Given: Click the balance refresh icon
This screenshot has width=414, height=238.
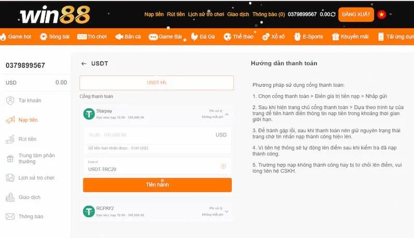Looking at the screenshot, I should 333,14.
